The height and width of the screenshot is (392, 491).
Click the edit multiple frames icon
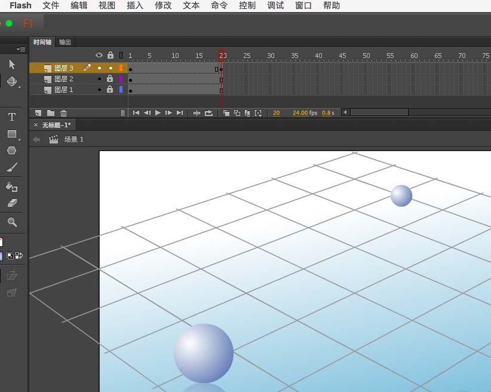tap(247, 113)
